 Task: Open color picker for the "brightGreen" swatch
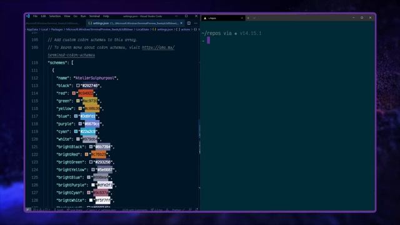pos(91,162)
